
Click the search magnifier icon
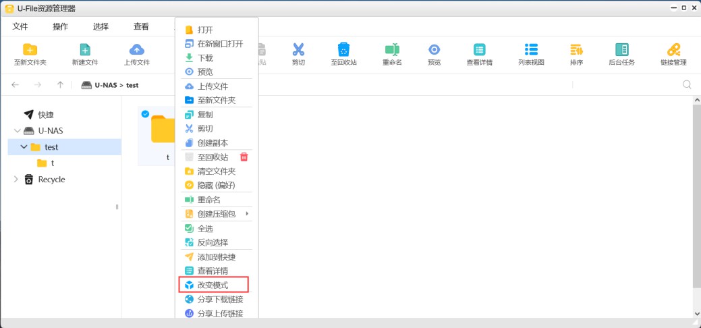tap(687, 84)
